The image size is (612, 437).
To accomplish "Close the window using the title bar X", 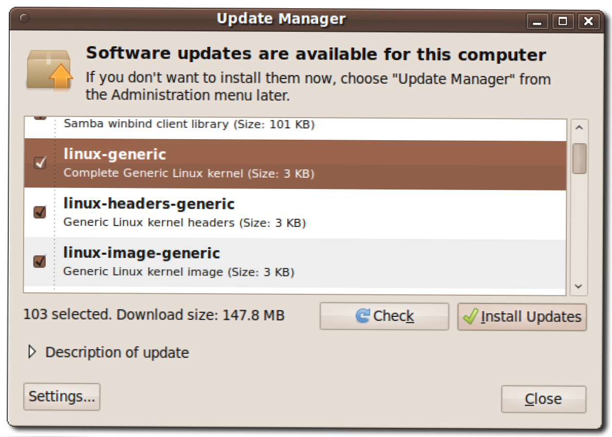I will point(588,21).
